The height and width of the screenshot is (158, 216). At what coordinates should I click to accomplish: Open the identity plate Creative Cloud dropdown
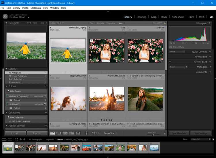29,17
